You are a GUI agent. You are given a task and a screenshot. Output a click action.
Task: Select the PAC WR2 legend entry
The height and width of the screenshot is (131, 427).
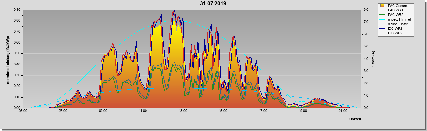(x=393, y=15)
